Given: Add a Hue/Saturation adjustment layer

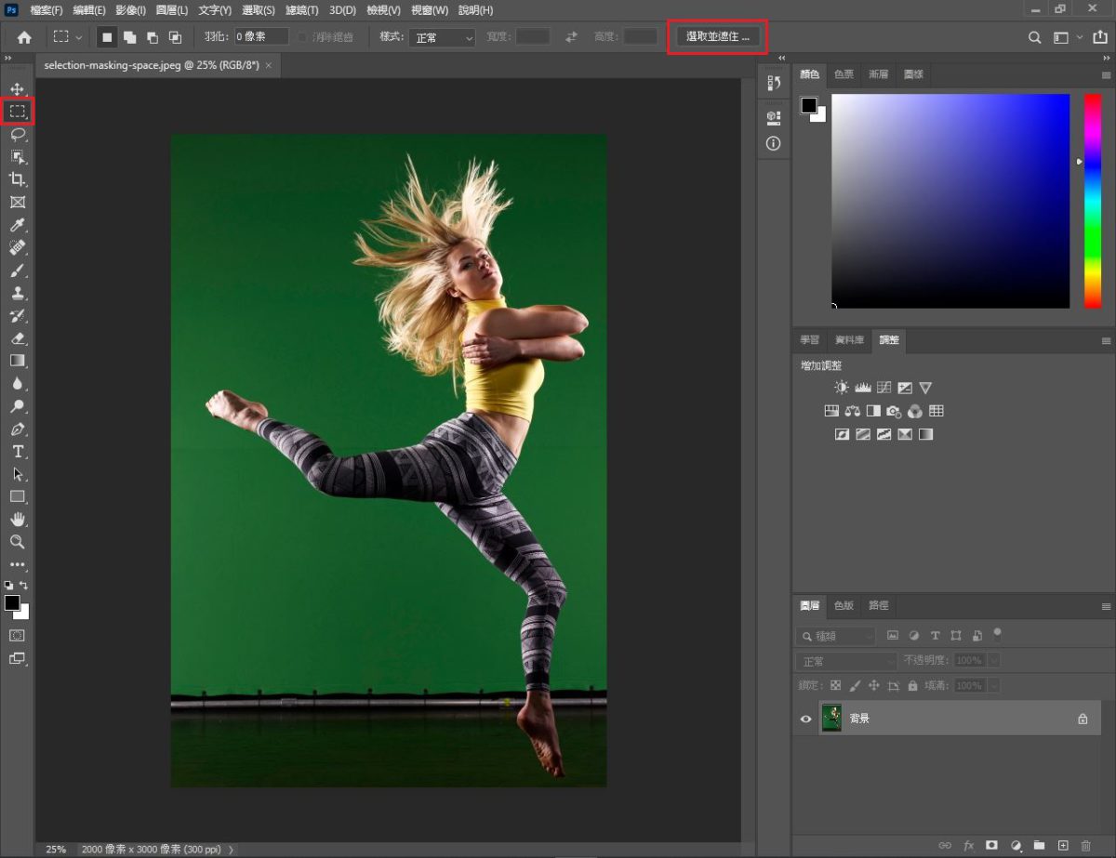Looking at the screenshot, I should 830,410.
